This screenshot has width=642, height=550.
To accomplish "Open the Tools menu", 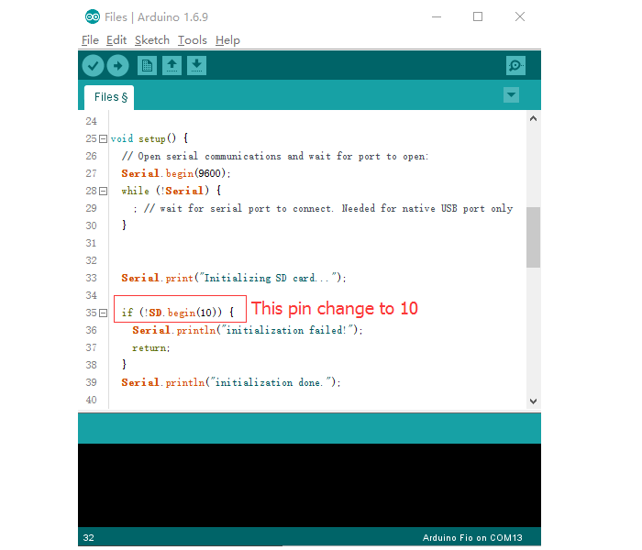I will tap(192, 40).
